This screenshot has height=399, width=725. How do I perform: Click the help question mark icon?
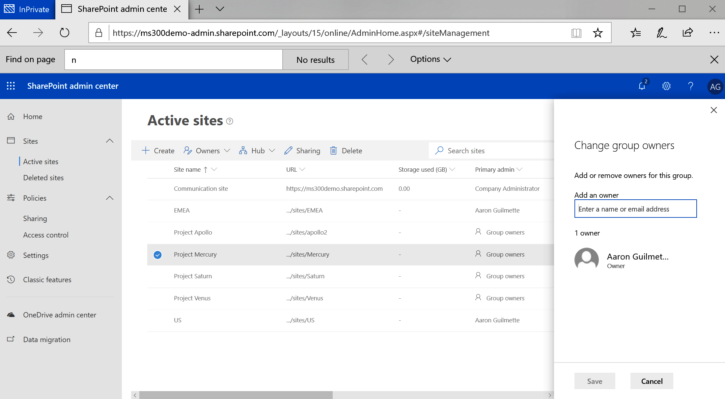coord(690,86)
